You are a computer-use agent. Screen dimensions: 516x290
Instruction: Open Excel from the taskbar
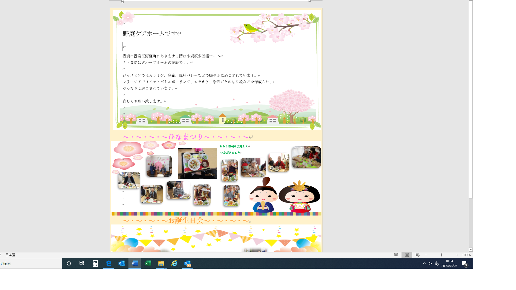pos(148,263)
